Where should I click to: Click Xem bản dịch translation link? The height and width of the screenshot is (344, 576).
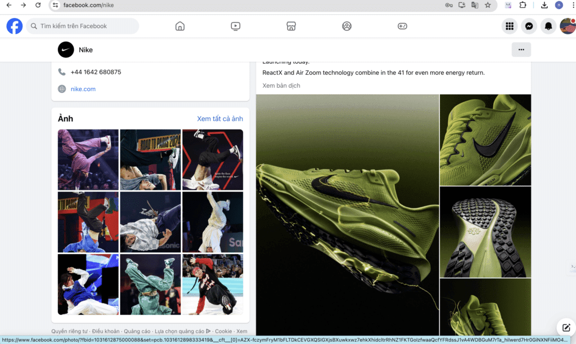281,86
